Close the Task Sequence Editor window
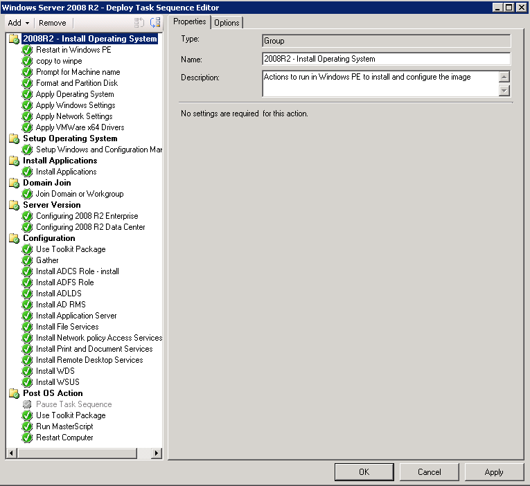This screenshot has height=486, width=530. point(522,7)
